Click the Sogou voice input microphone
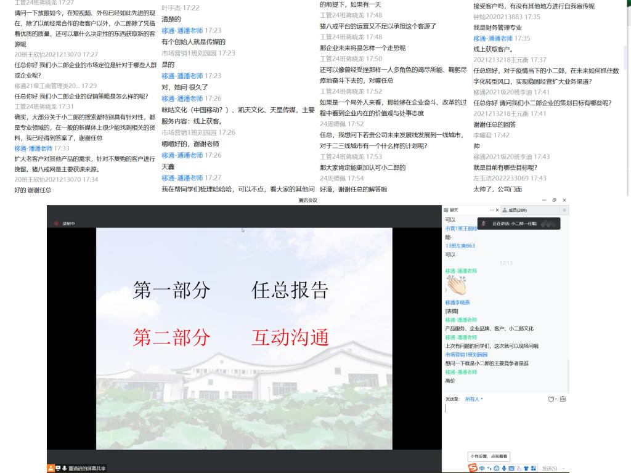 point(503,468)
